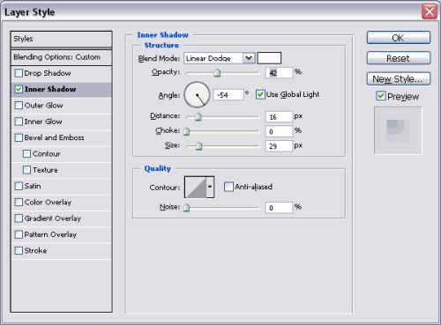Expand the Contour picker arrow
The image size is (441, 325).
[210, 187]
